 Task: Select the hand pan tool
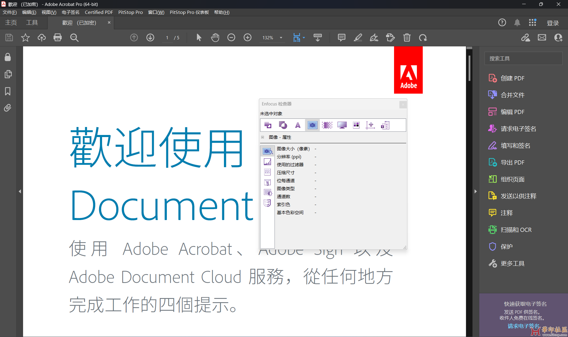(215, 38)
